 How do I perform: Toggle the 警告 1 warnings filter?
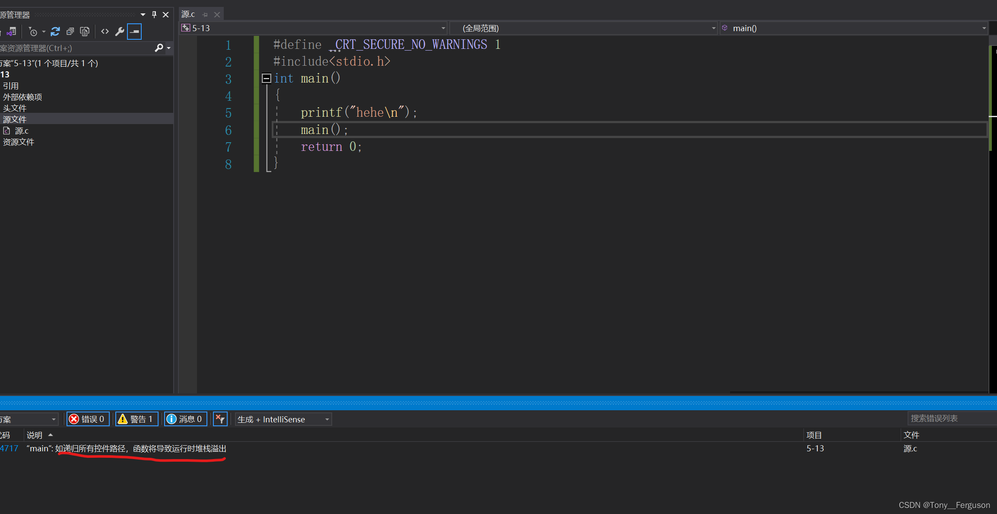[x=137, y=419]
